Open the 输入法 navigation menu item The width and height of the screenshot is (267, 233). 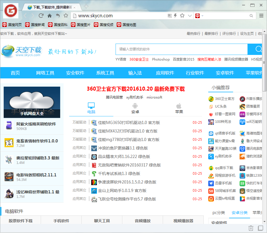pos(135,73)
